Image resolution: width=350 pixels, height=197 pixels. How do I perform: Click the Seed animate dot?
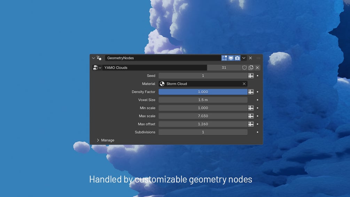[257, 76]
